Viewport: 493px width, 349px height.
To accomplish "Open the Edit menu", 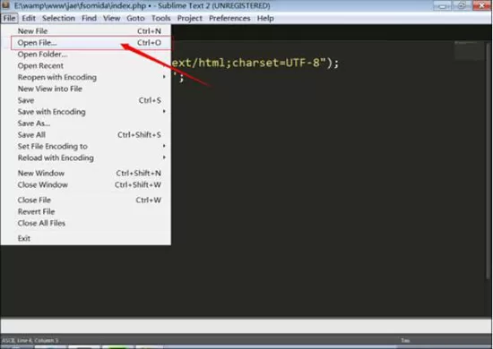I will click(x=29, y=18).
